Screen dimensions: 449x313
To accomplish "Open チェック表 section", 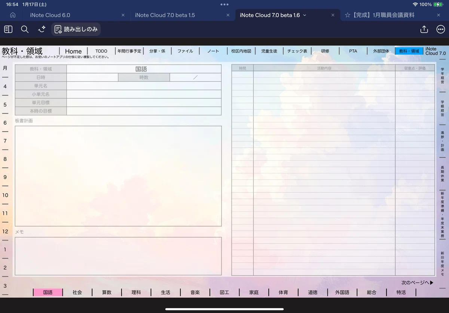I will [297, 51].
